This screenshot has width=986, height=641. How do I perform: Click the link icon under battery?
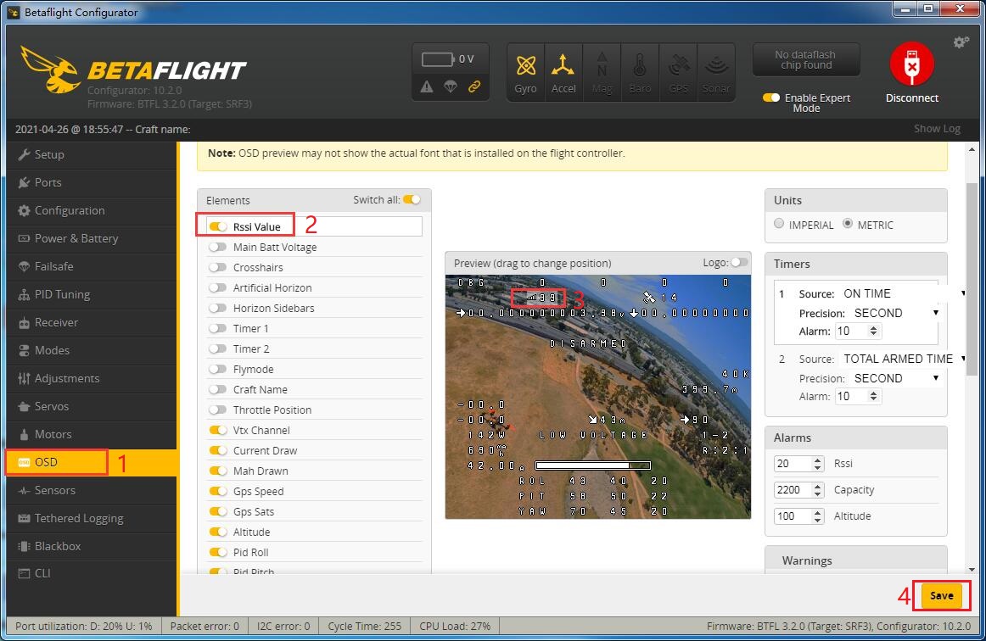pos(474,86)
